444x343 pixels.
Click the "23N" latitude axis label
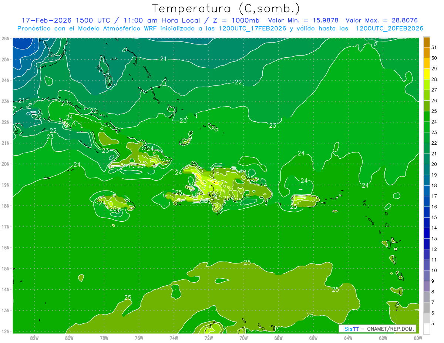click(x=5, y=101)
